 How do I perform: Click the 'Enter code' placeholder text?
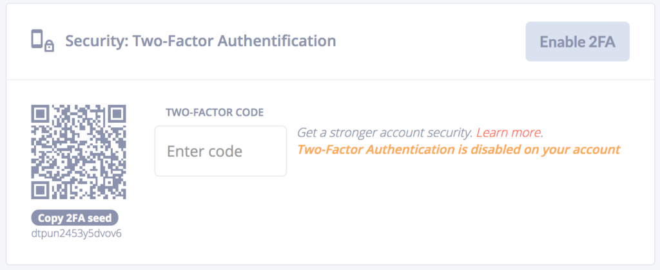tap(204, 151)
